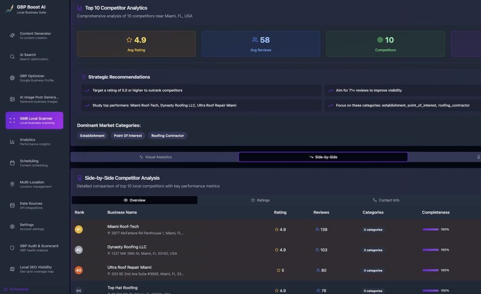Screen dimensions: 481x294
Task: Open Data Sources database icon
Action: [12, 205]
